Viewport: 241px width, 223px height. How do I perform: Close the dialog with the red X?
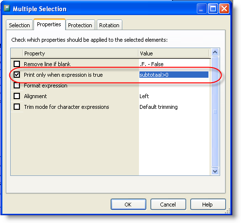[224, 9]
